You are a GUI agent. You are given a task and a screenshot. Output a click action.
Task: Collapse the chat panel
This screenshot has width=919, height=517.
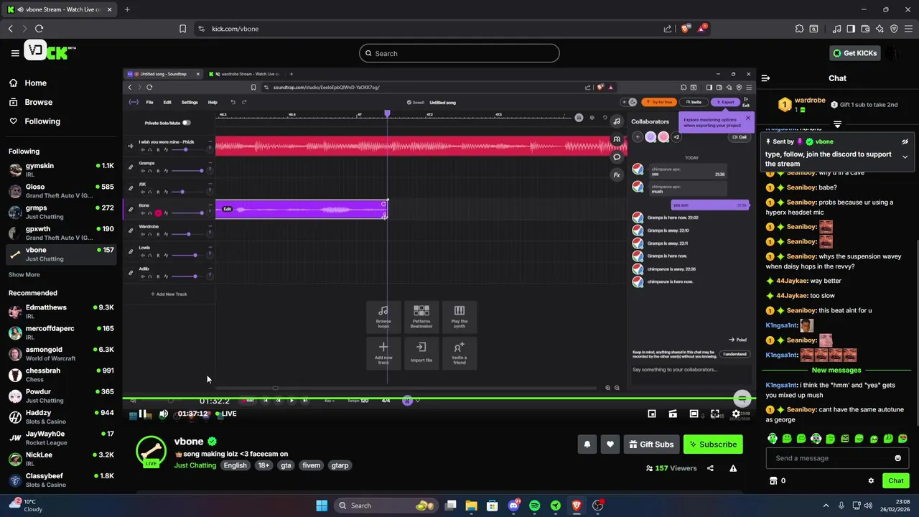[765, 78]
